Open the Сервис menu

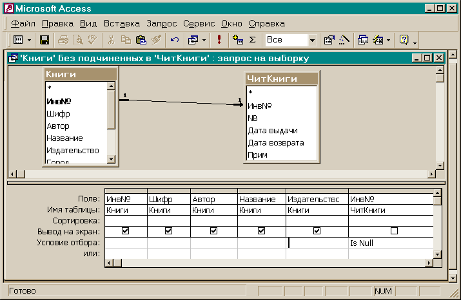coord(199,23)
